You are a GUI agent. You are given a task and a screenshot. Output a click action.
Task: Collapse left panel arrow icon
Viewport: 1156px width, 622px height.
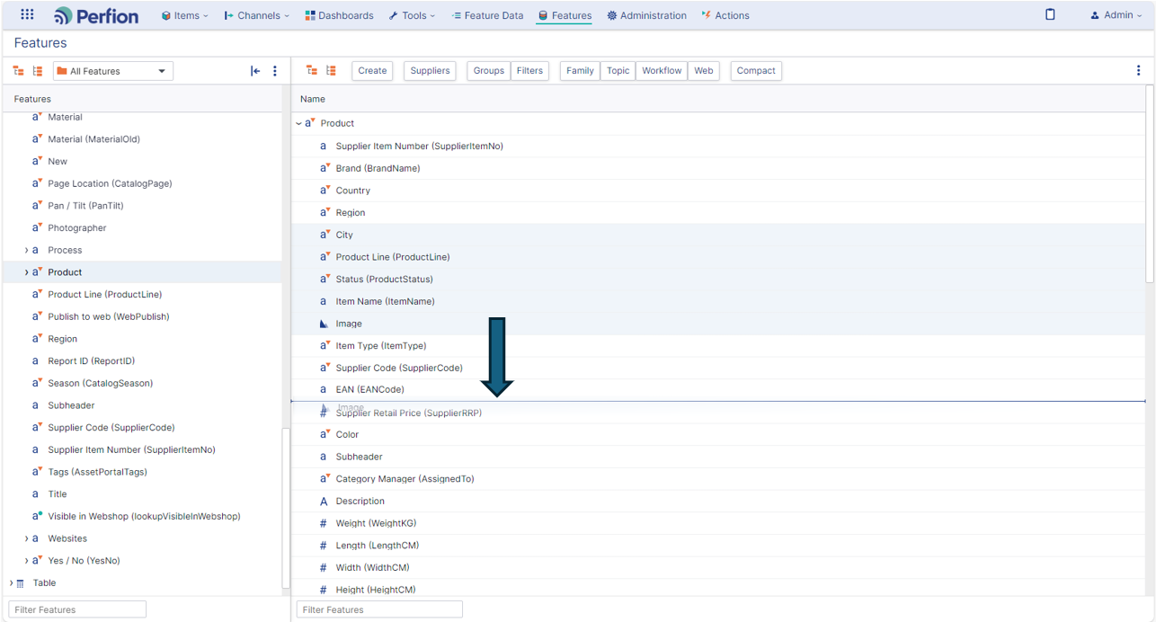tap(255, 71)
